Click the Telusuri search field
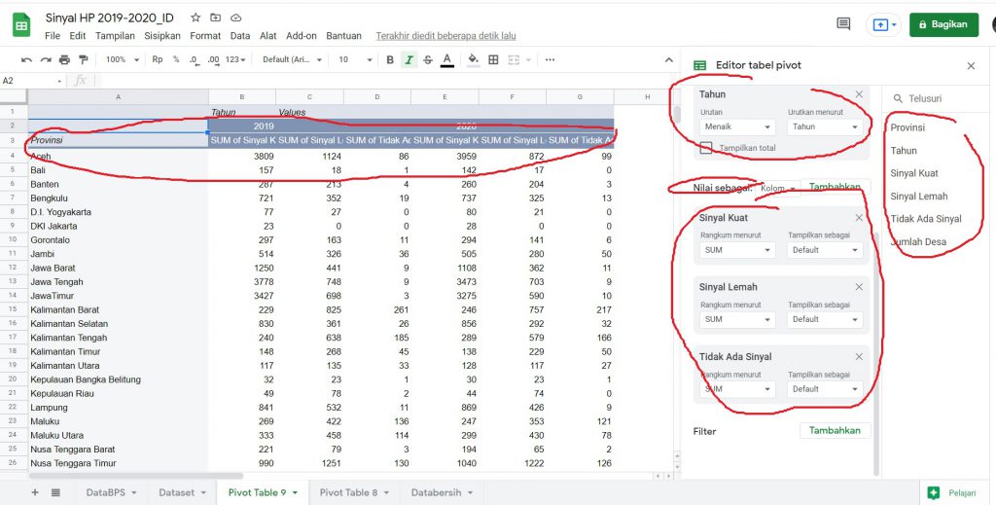996x505 pixels. [934, 98]
